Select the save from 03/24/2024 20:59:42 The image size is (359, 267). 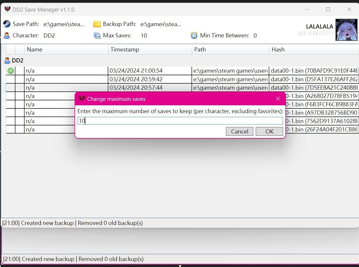[136, 79]
